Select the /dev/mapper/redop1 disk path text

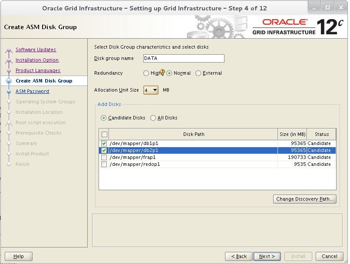[135, 164]
